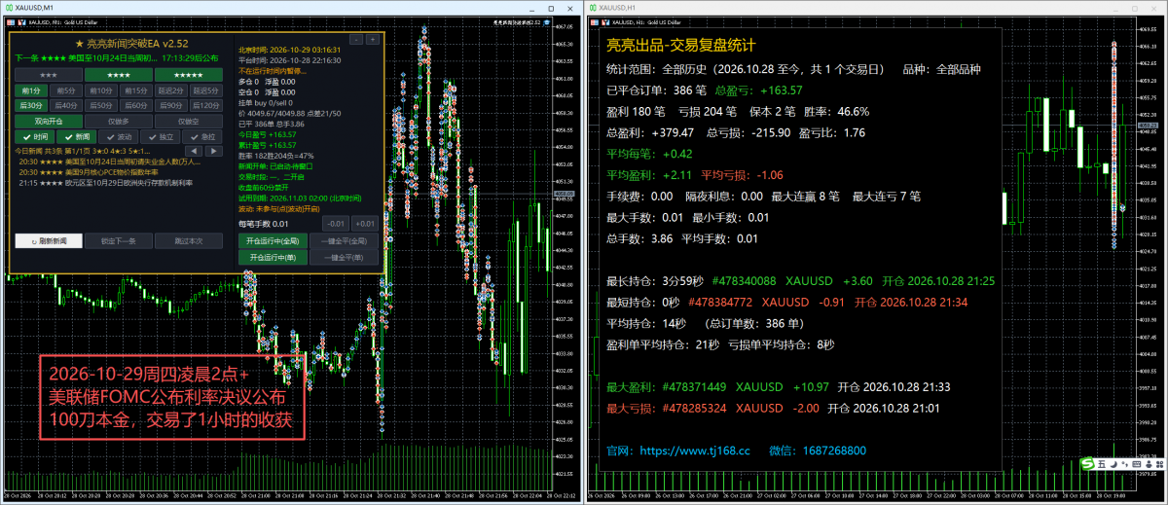
Task: Switch Sogou 五 input mode
Action: (1102, 464)
